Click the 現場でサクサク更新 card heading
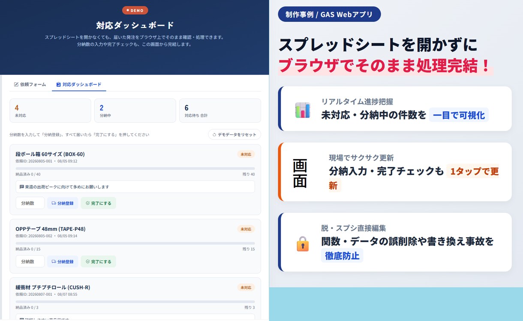 coord(361,157)
